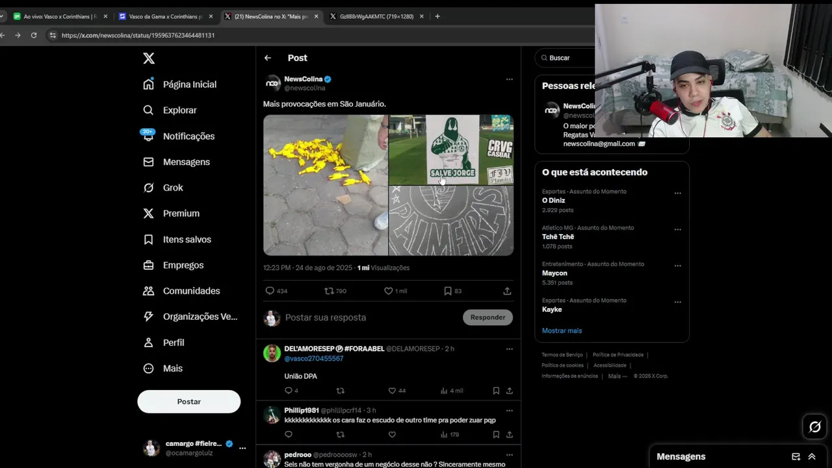
Task: Click the X logo in sidebar
Action: click(x=149, y=58)
